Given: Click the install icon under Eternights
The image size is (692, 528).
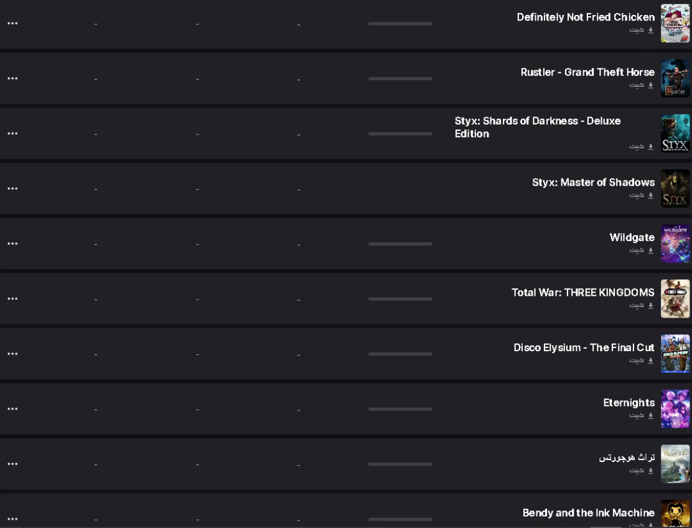Looking at the screenshot, I should [650, 416].
